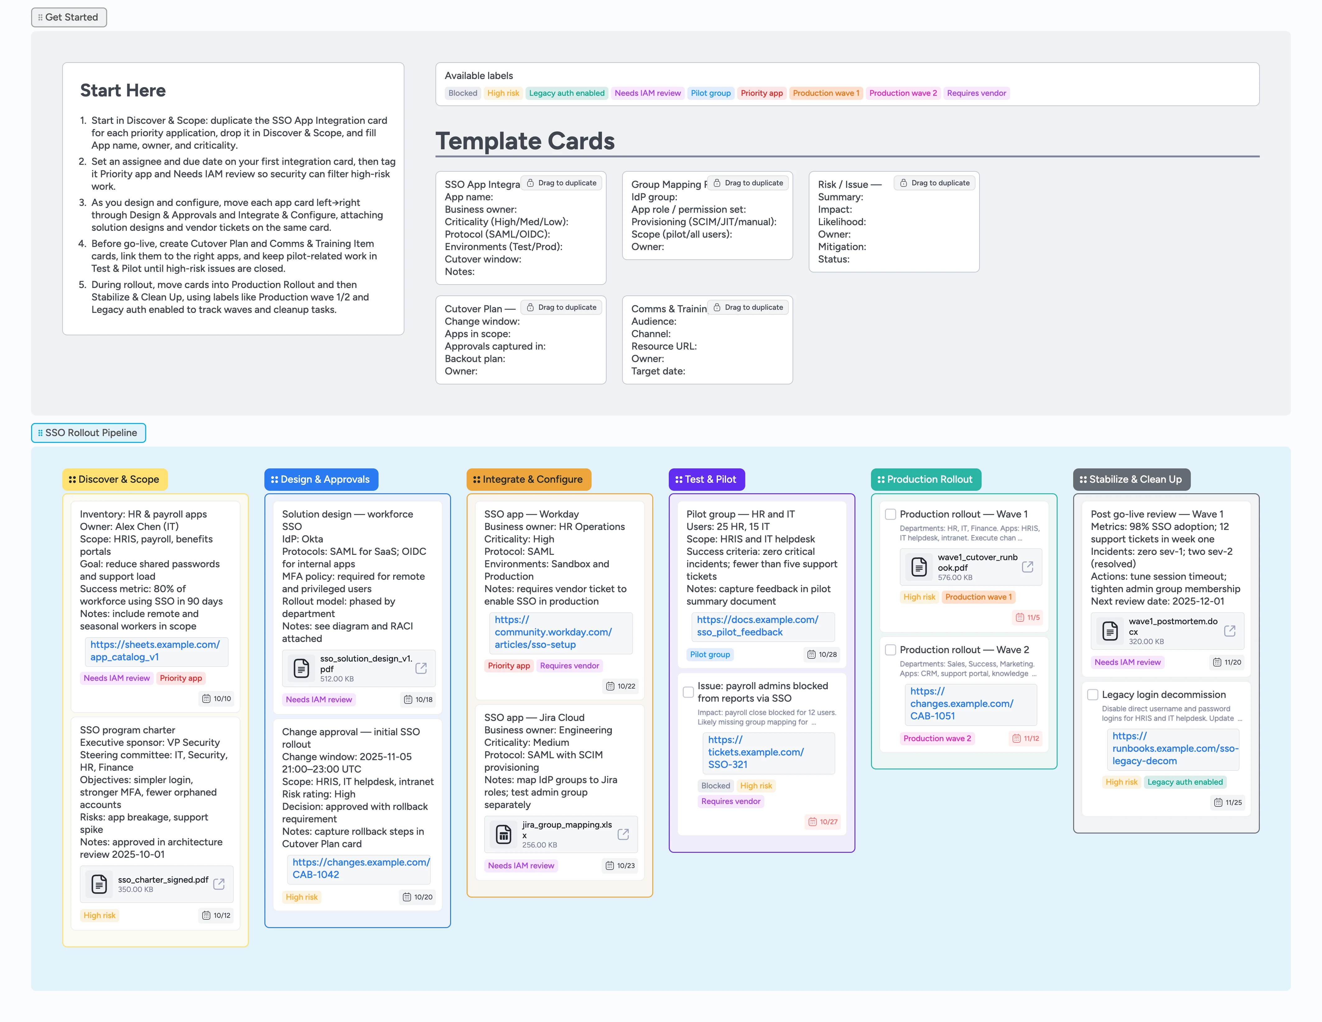The image size is (1322, 1022).
Task: Check the Legacy login decommission checkbox
Action: point(1092,694)
